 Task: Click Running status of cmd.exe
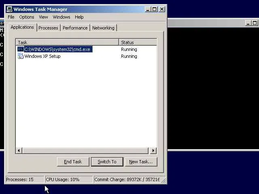[x=129, y=49]
